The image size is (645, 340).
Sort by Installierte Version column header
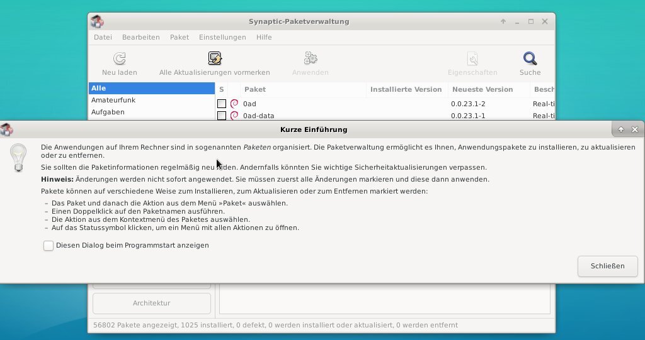click(x=406, y=89)
